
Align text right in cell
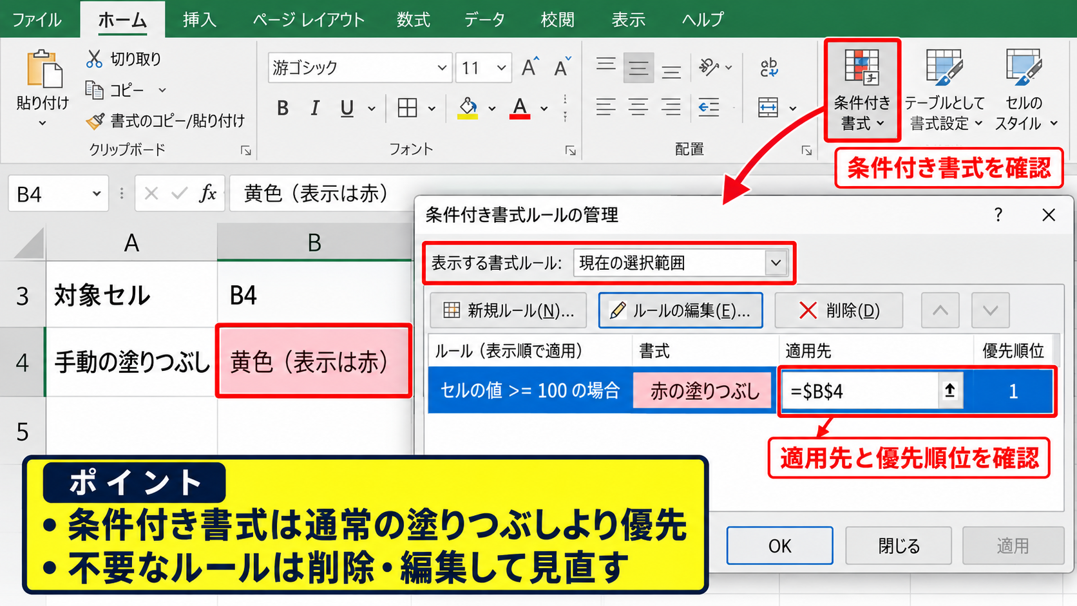(671, 108)
